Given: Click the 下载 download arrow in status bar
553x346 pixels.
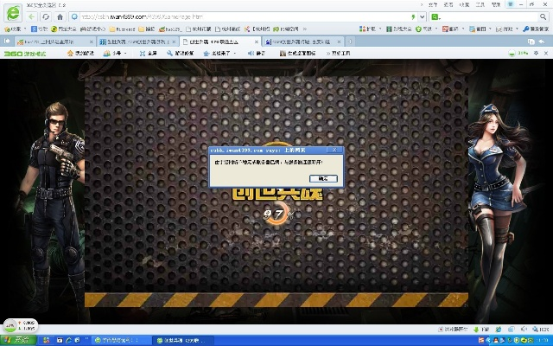Looking at the screenshot, I should pyautogui.click(x=481, y=330).
